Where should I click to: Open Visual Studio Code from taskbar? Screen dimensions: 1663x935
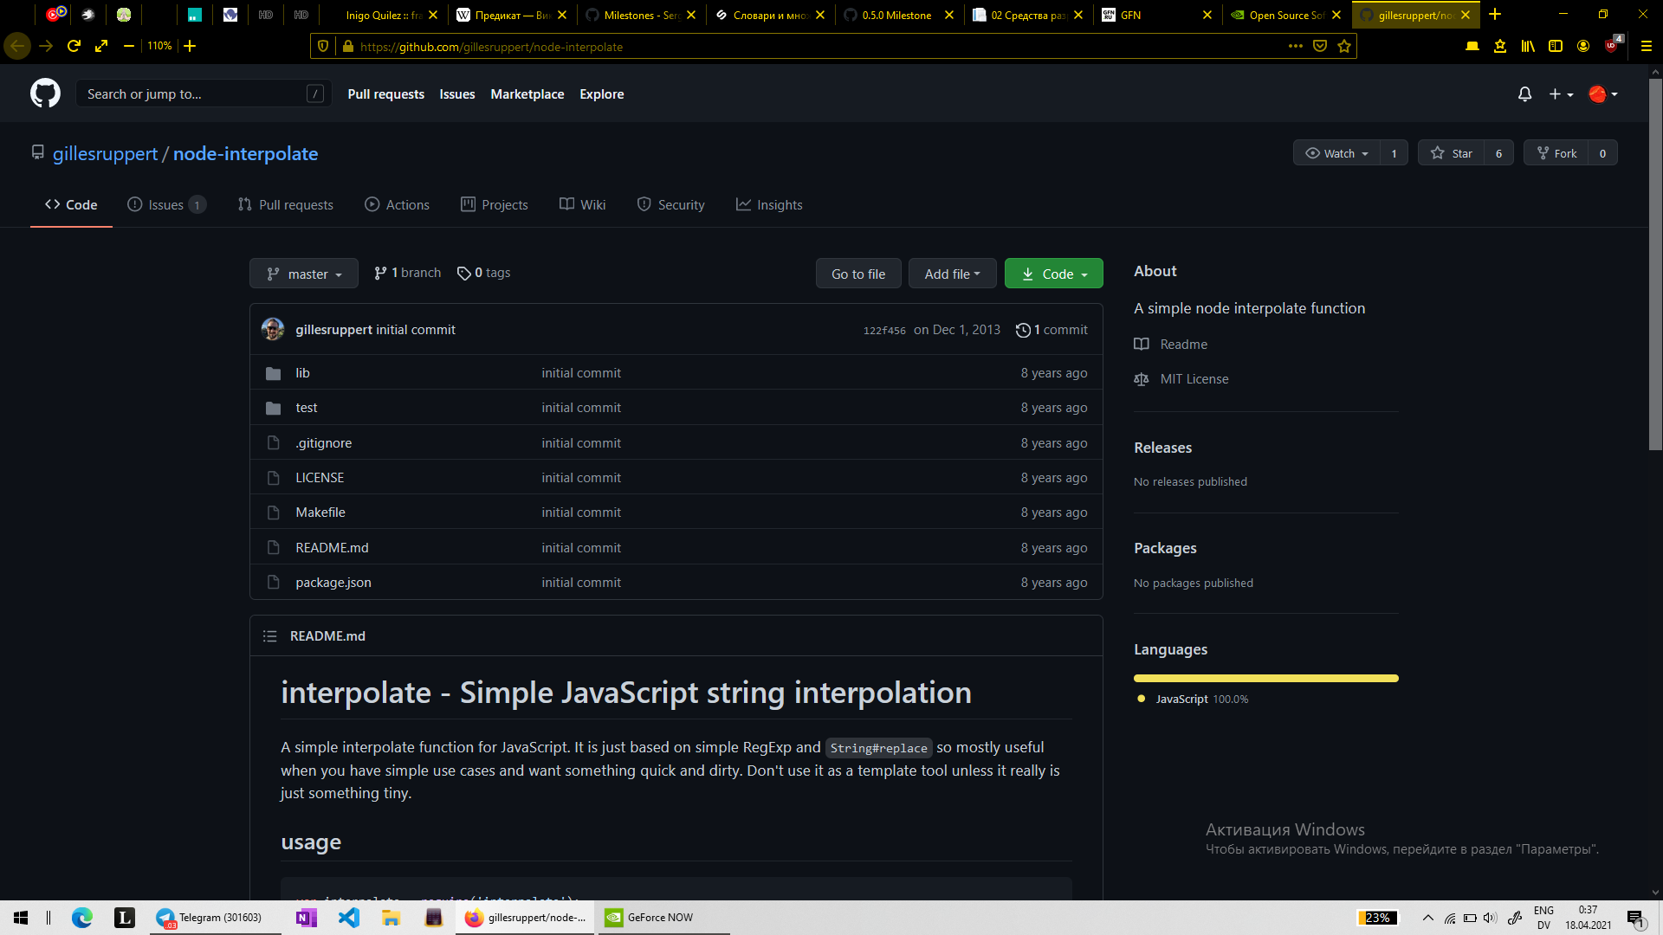348,918
